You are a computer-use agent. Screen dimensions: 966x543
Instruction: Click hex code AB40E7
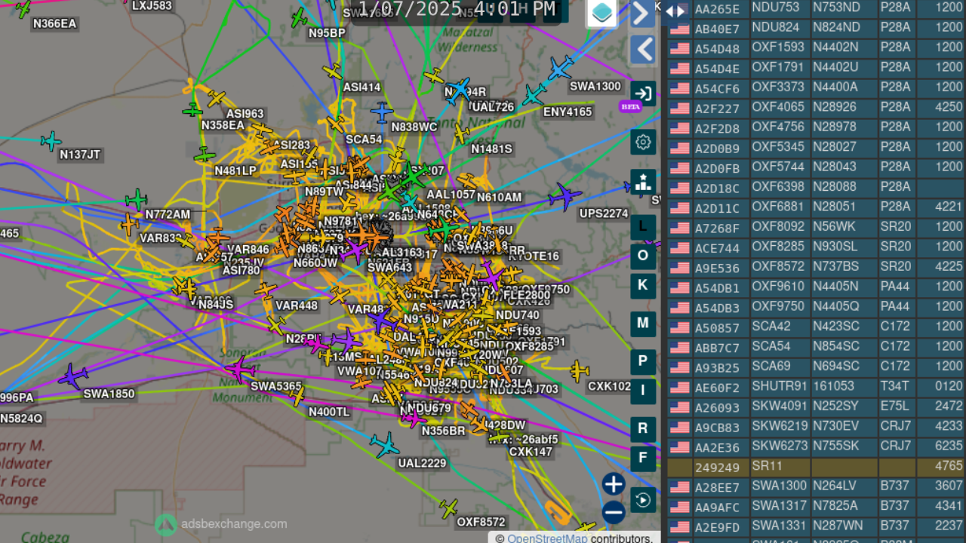click(x=717, y=28)
